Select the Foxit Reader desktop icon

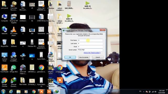click(4, 69)
